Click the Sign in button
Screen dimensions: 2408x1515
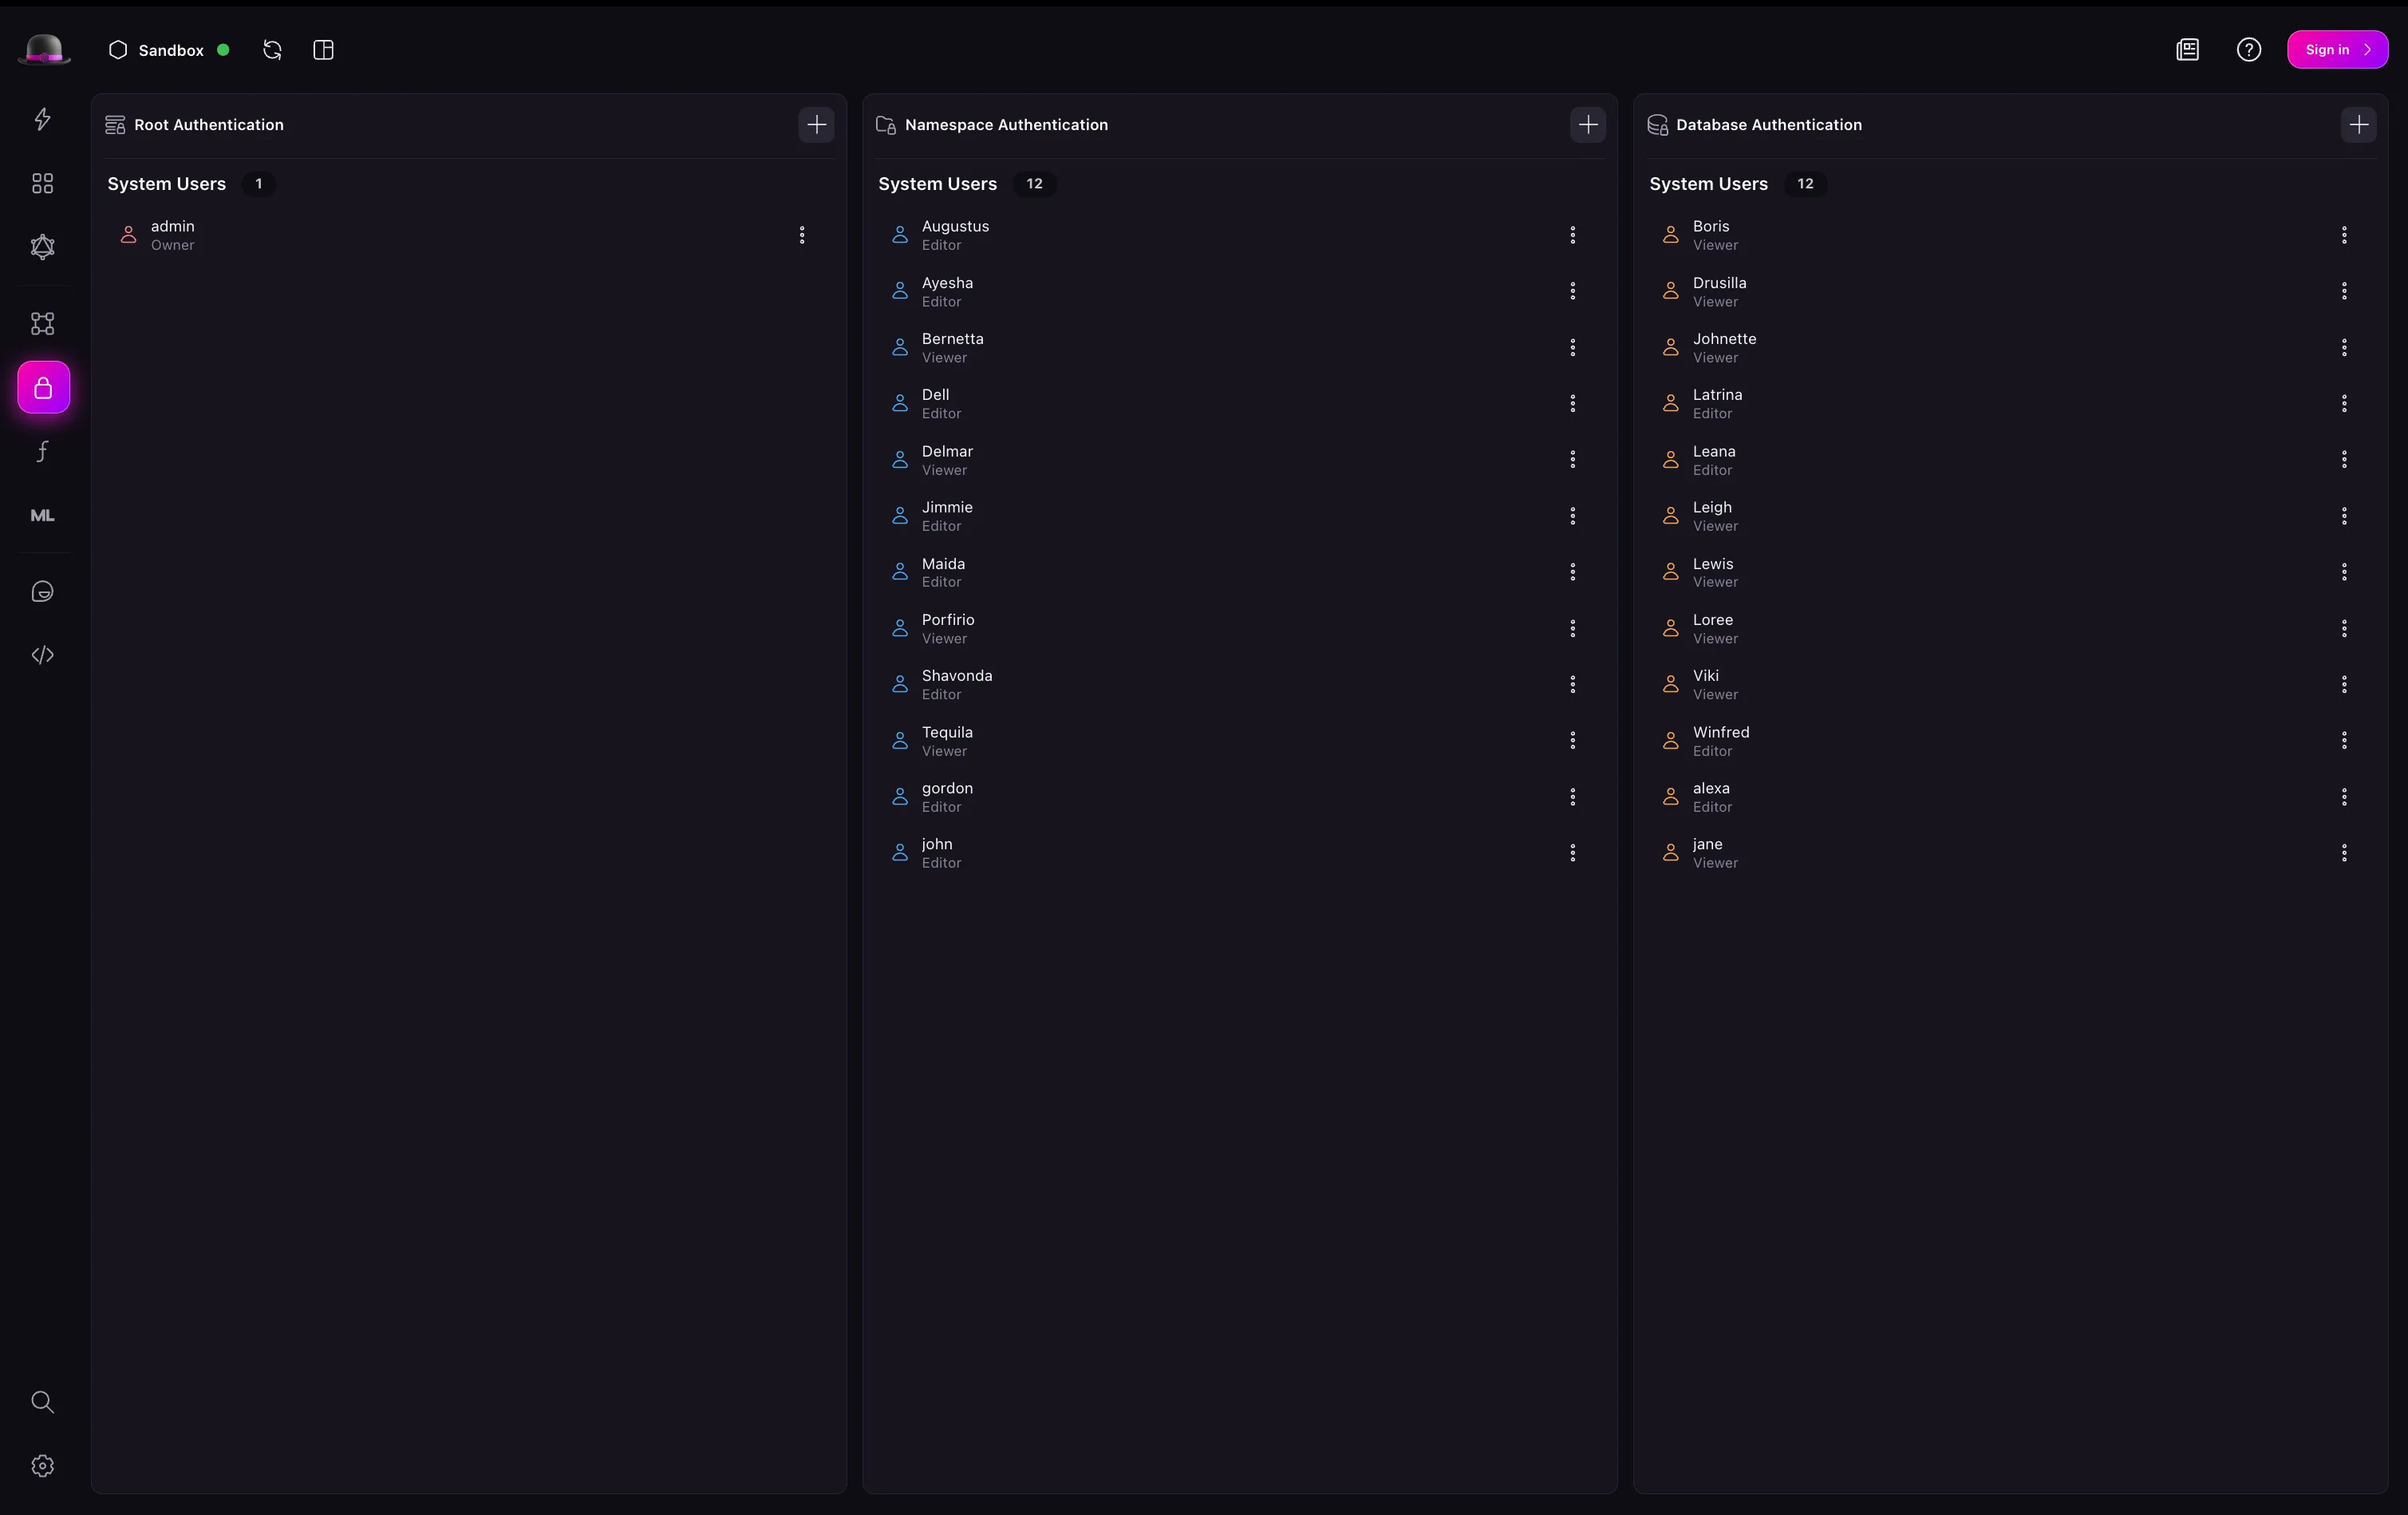[x=2337, y=50]
